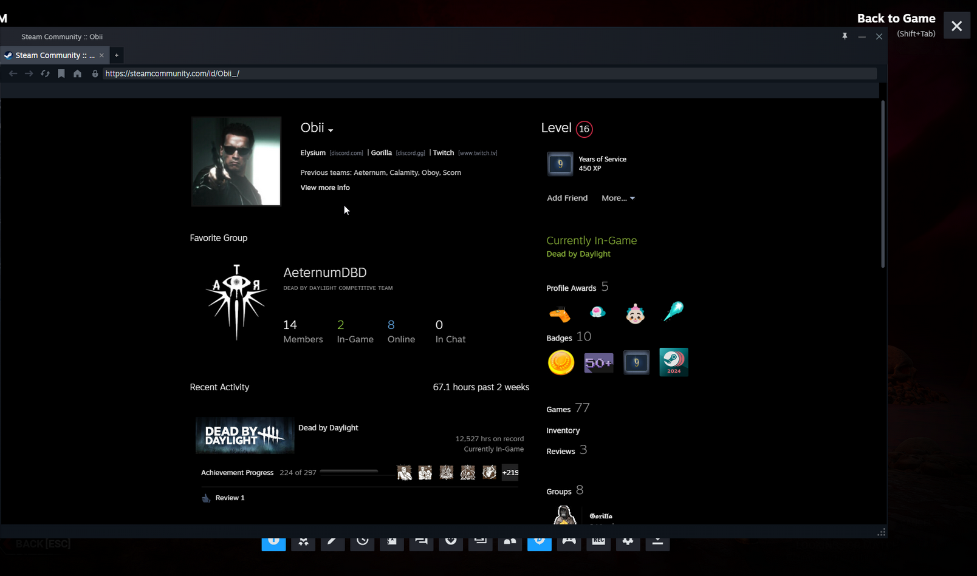Open the Review 1 link
This screenshot has height=576, width=977.
click(x=230, y=498)
